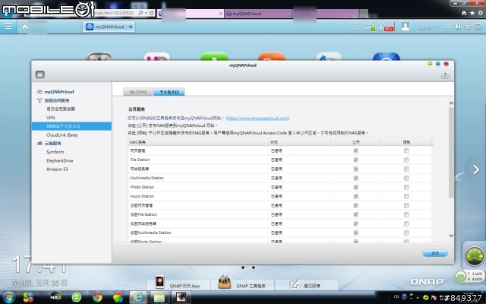This screenshot has height=304, width=486.
Task: Select VPN in the left sidebar
Action: click(51, 118)
